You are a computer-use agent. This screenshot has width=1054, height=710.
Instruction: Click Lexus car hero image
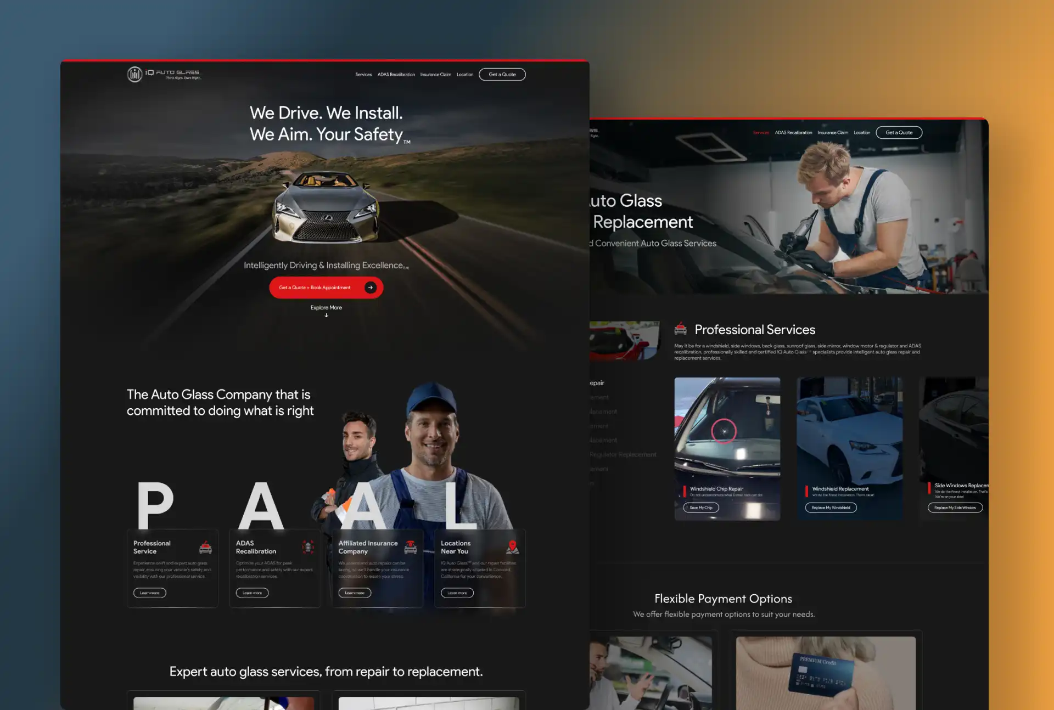pyautogui.click(x=326, y=207)
